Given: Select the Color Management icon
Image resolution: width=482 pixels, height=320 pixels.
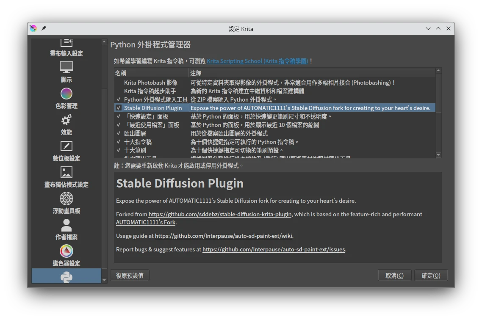Looking at the screenshot, I should (66, 94).
